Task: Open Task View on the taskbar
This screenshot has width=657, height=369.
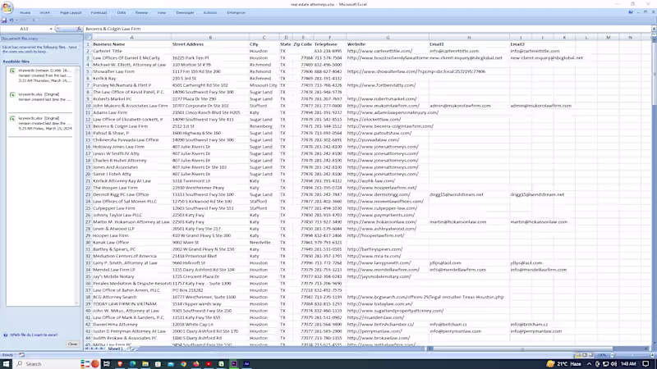Action: pyautogui.click(x=107, y=363)
